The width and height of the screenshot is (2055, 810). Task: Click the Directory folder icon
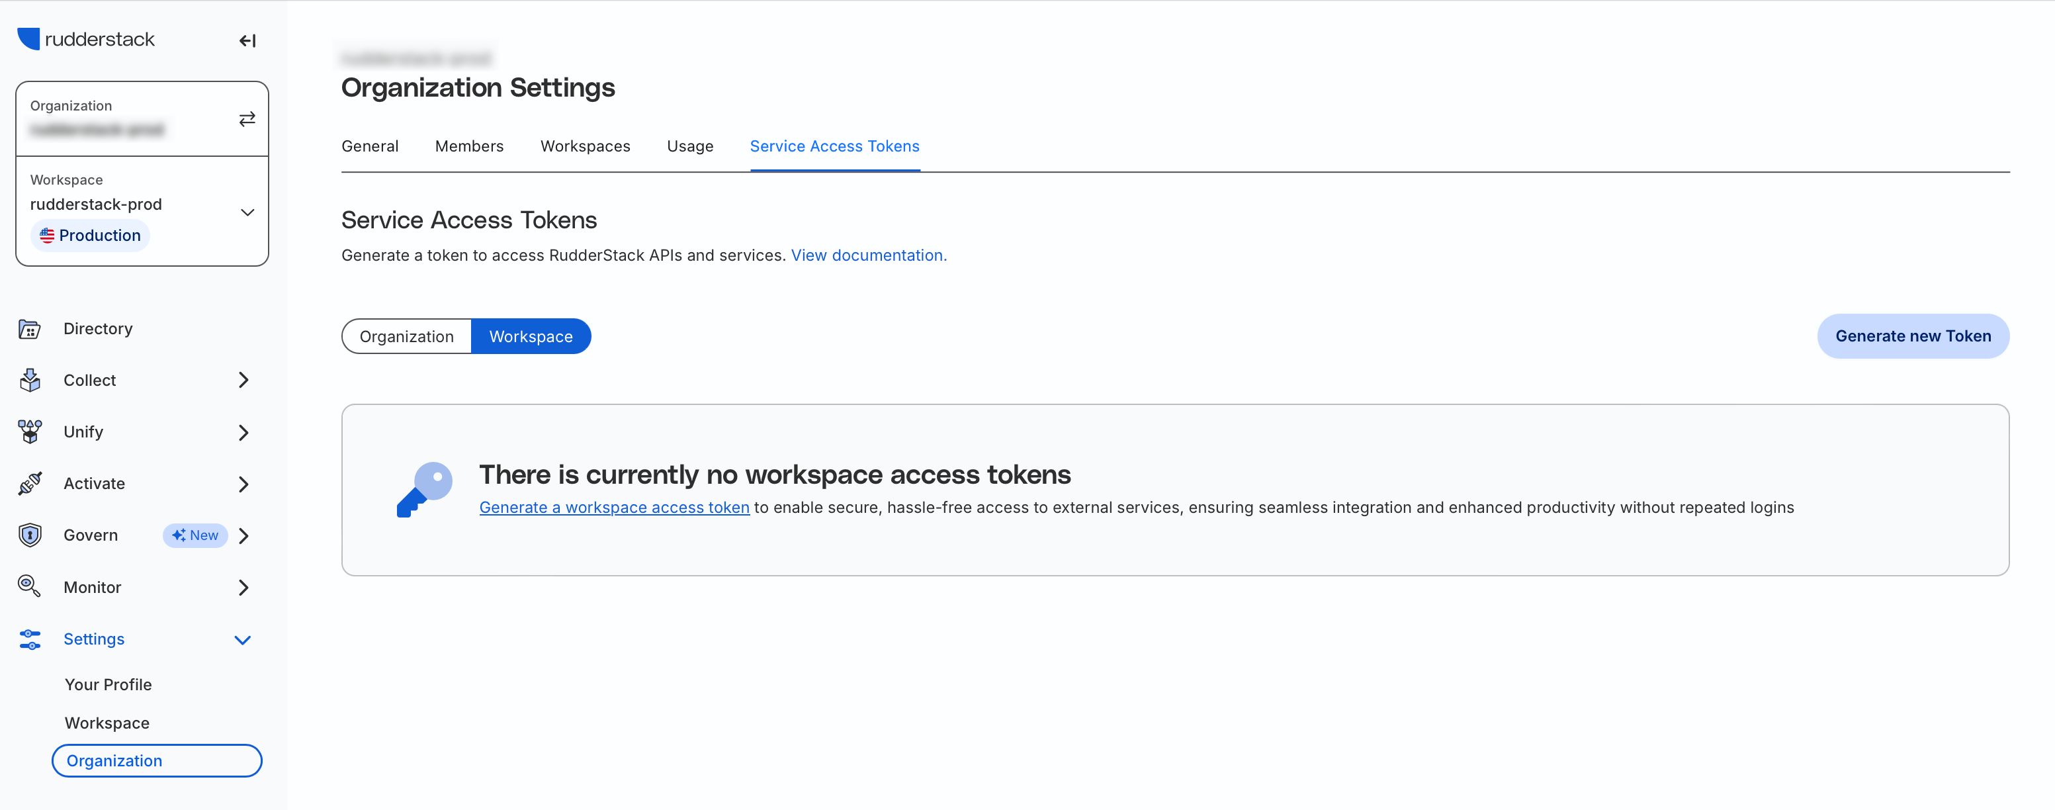coord(30,329)
